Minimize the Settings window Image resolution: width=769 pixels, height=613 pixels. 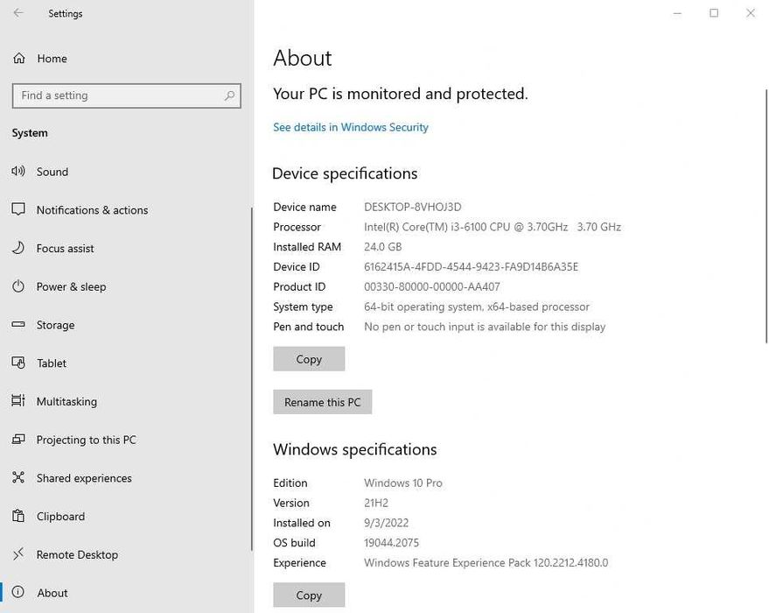[677, 13]
